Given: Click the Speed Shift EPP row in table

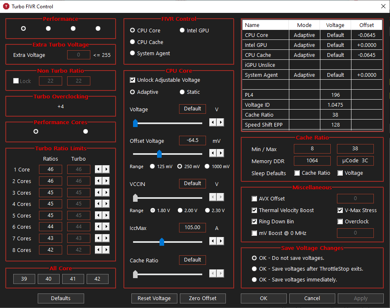Looking at the screenshot, I should click(x=312, y=125).
